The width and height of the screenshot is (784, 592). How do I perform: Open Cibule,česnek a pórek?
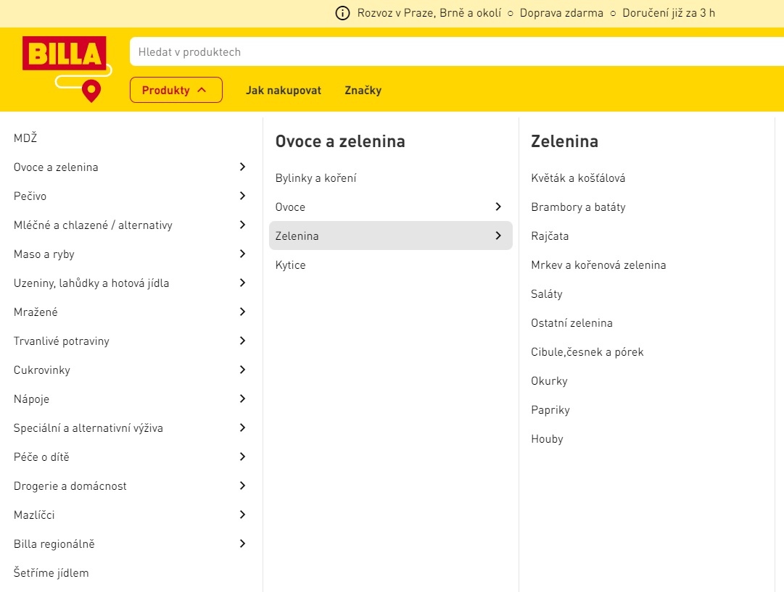587,351
